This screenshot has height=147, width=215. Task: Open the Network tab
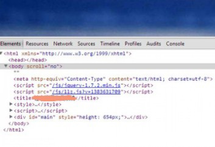pos(63,44)
